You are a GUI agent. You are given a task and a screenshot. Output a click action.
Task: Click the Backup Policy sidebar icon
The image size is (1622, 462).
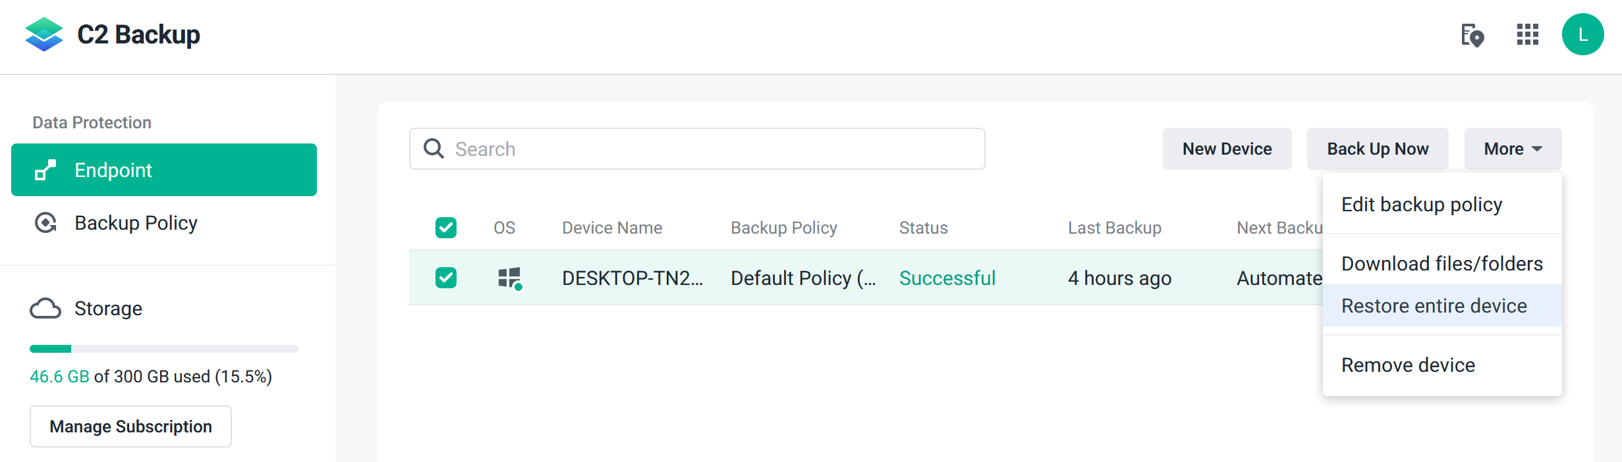(45, 223)
